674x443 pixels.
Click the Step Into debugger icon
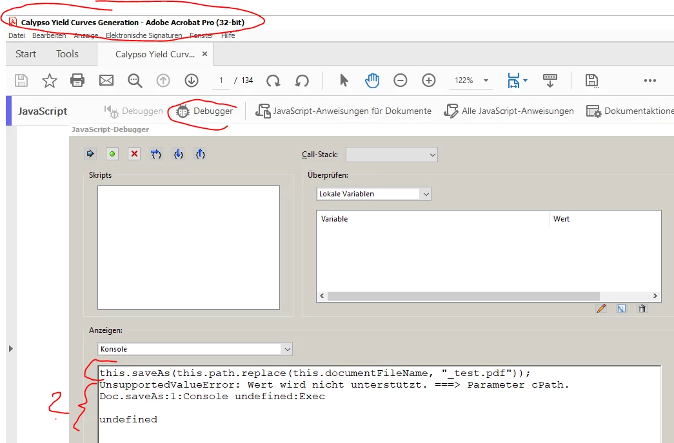(179, 154)
